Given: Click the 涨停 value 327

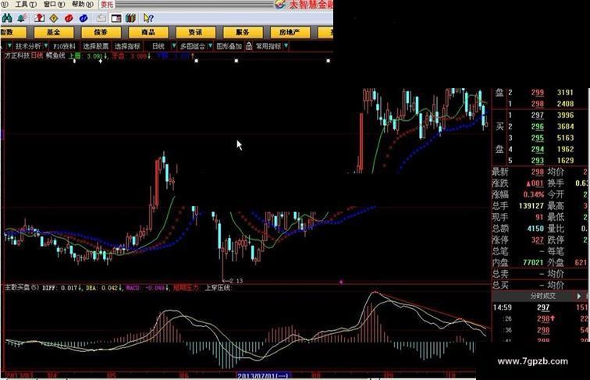Looking at the screenshot, I should tap(537, 240).
